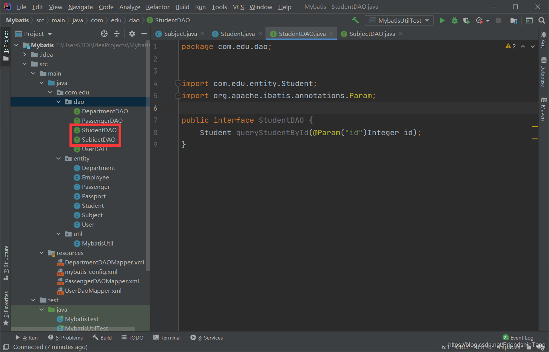The height and width of the screenshot is (352, 549).
Task: Open the VCS menu
Action: (238, 7)
